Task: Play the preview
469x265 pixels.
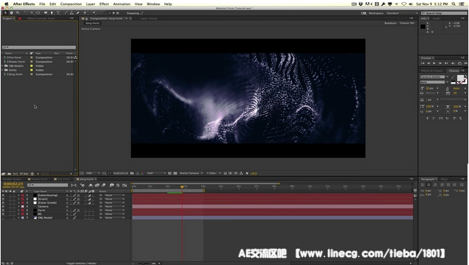Action: tap(434, 63)
